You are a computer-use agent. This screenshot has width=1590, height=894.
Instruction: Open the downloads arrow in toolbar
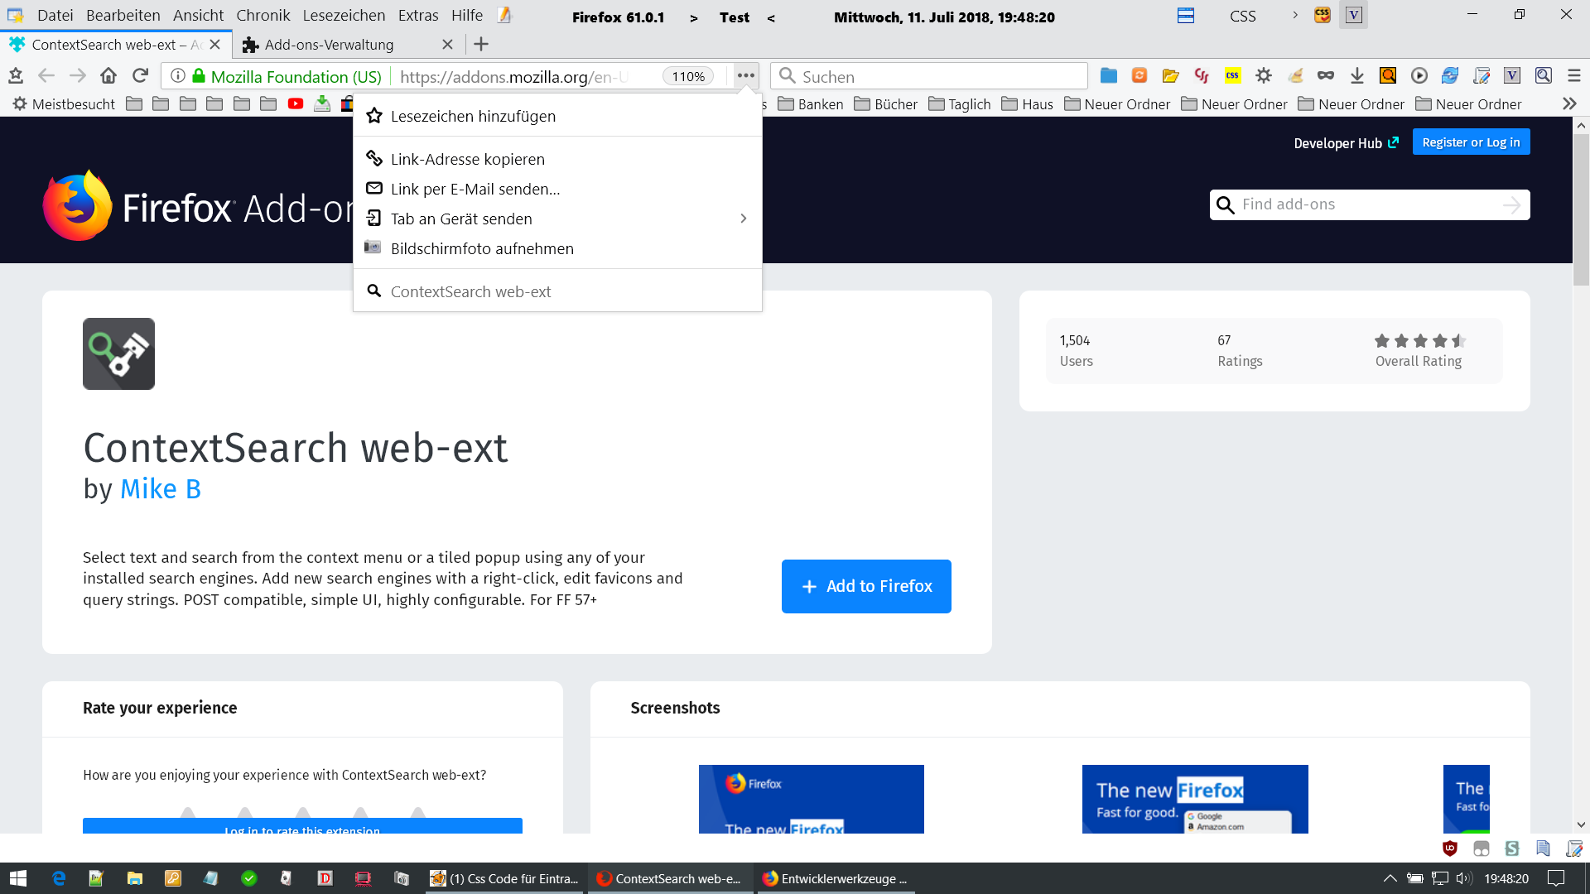coord(1356,76)
